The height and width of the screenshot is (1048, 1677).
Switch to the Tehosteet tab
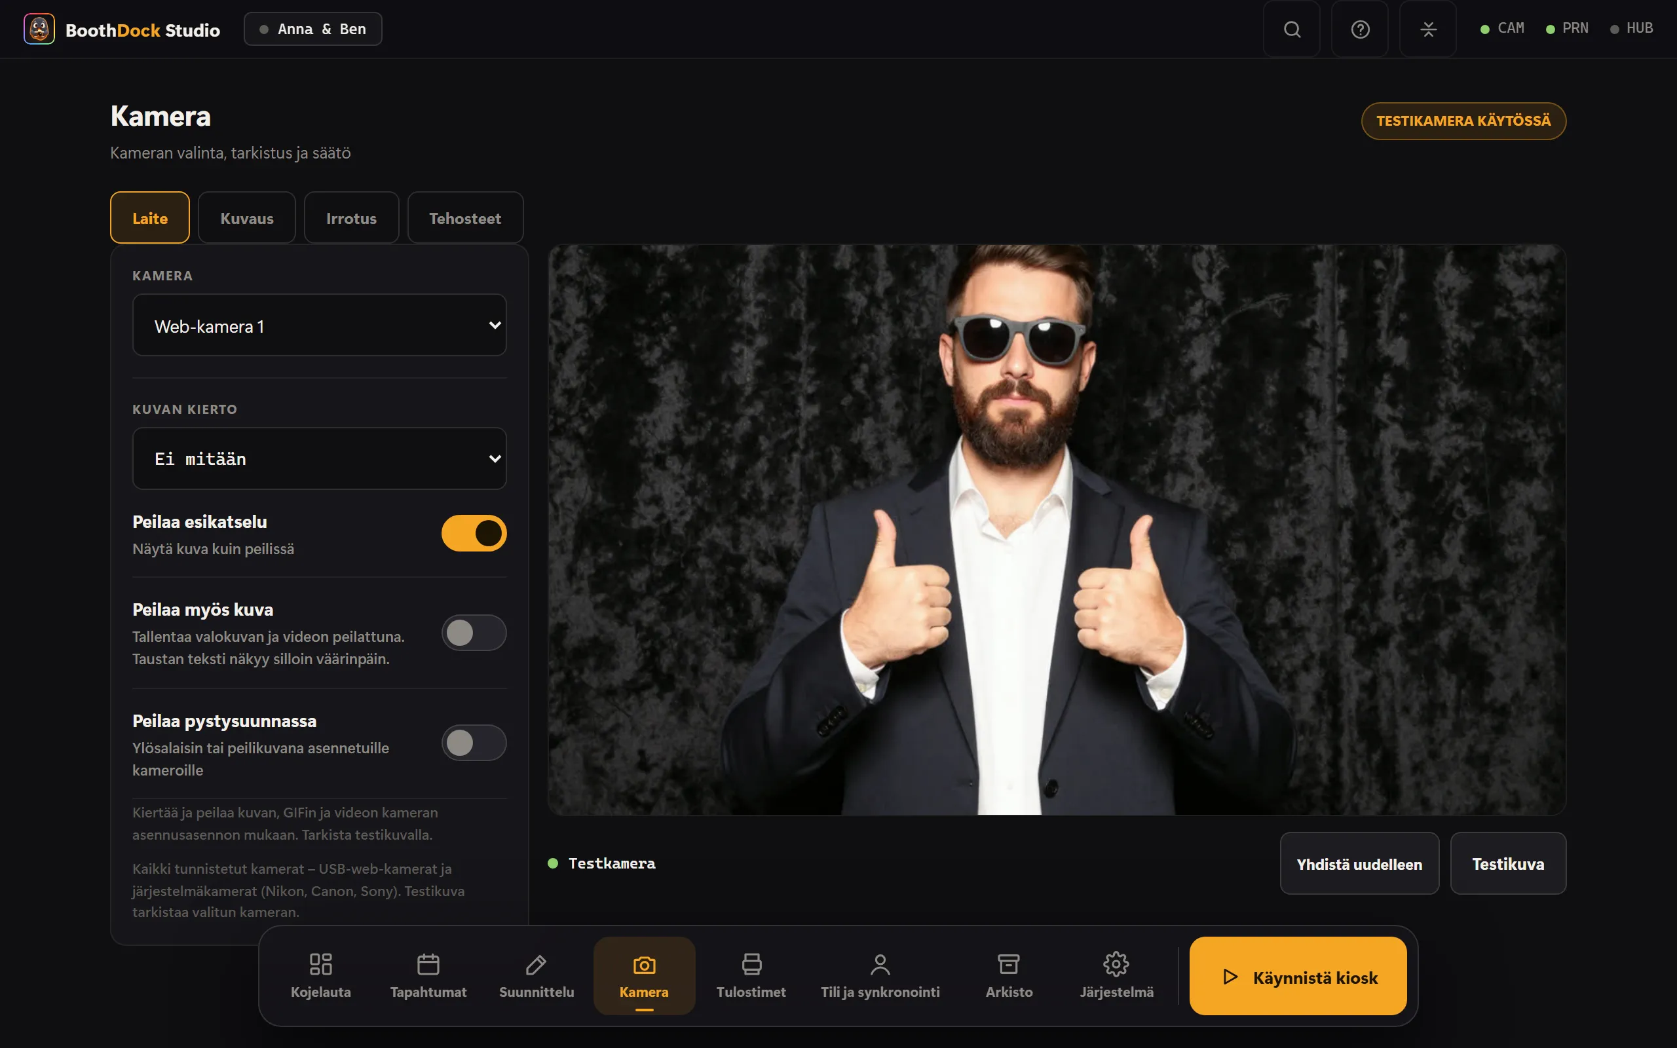[x=465, y=217]
